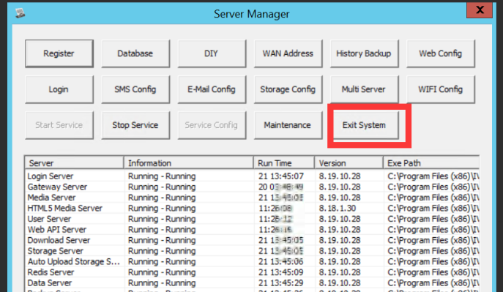
Task: Select the Media Server row
Action: click(252, 198)
